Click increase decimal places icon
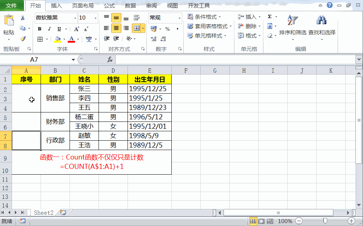 [153, 39]
